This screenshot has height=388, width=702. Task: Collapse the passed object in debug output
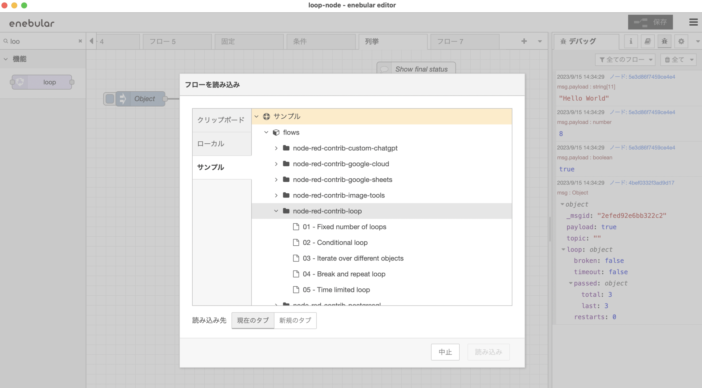(571, 283)
